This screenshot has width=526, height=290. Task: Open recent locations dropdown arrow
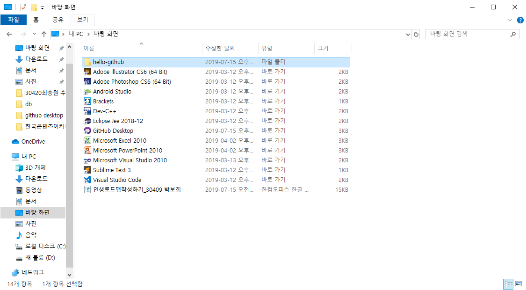pos(34,34)
